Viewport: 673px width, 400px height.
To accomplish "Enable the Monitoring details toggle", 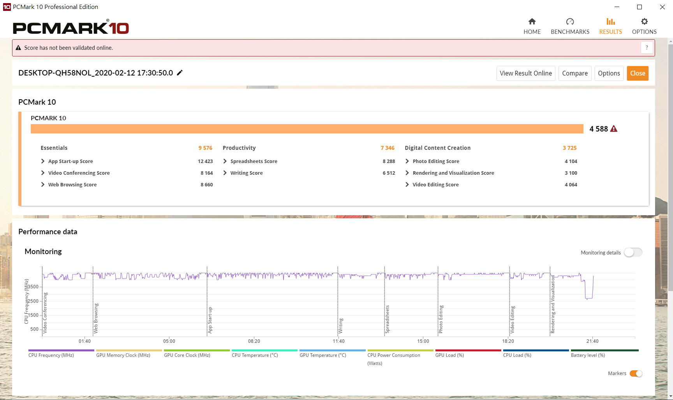I will coord(633,253).
